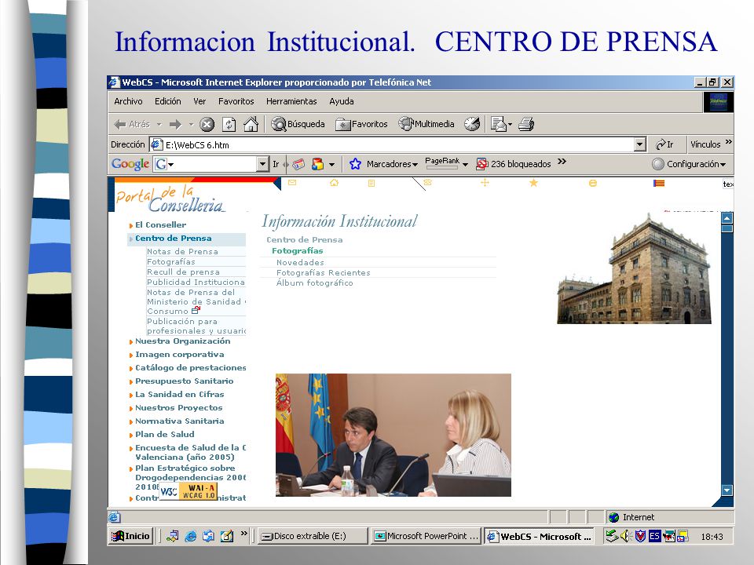Image resolution: width=754 pixels, height=565 pixels.
Task: Expand Catálogo de prestaciones sidebar item
Action: [190, 368]
